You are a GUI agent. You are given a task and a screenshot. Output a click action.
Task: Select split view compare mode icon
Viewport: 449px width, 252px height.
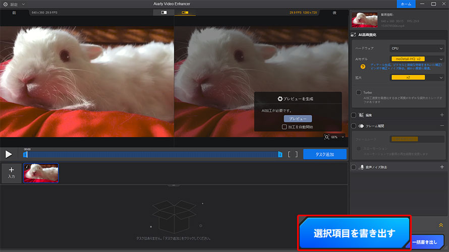pyautogui.click(x=185, y=13)
